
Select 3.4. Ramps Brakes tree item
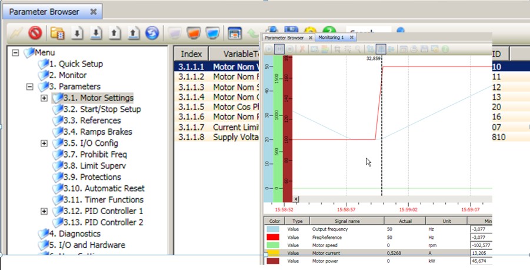click(x=98, y=132)
